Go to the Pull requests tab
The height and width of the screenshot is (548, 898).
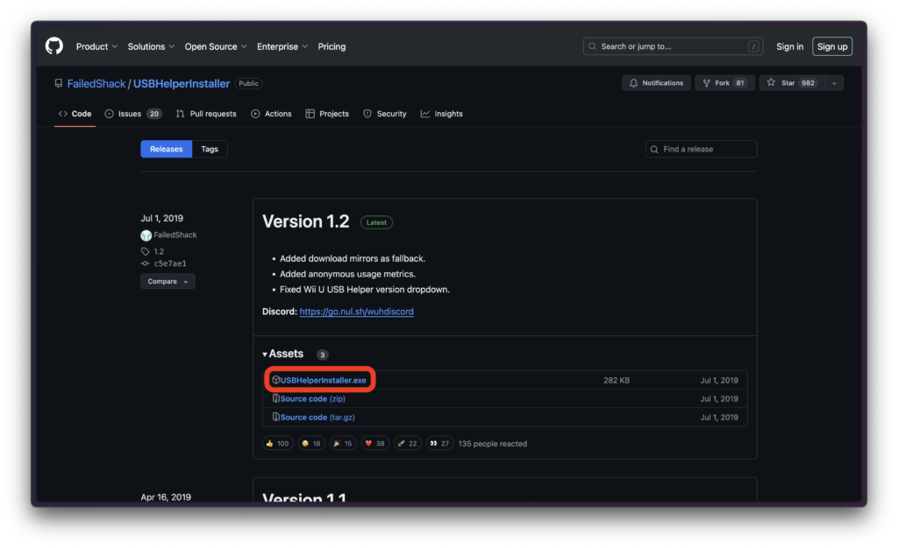tap(206, 114)
